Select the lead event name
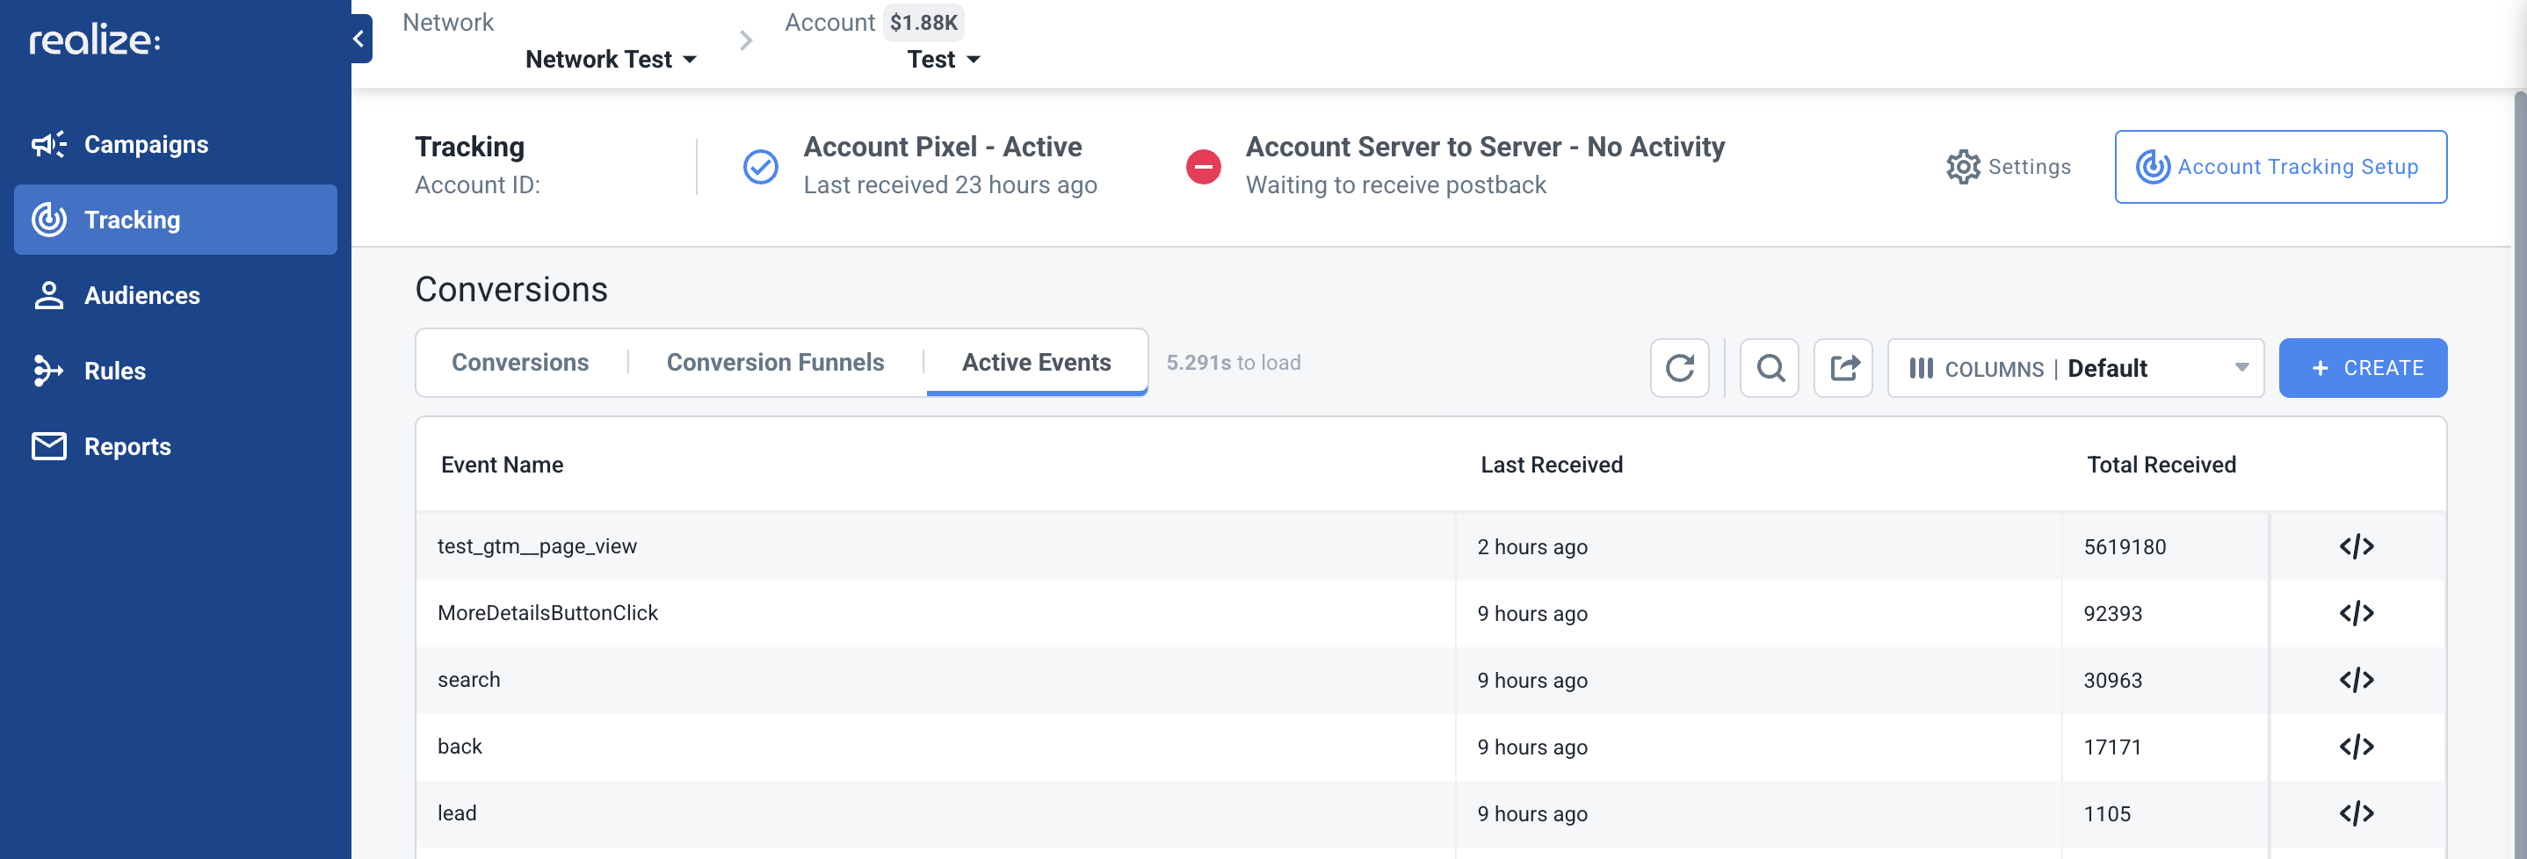 457,813
